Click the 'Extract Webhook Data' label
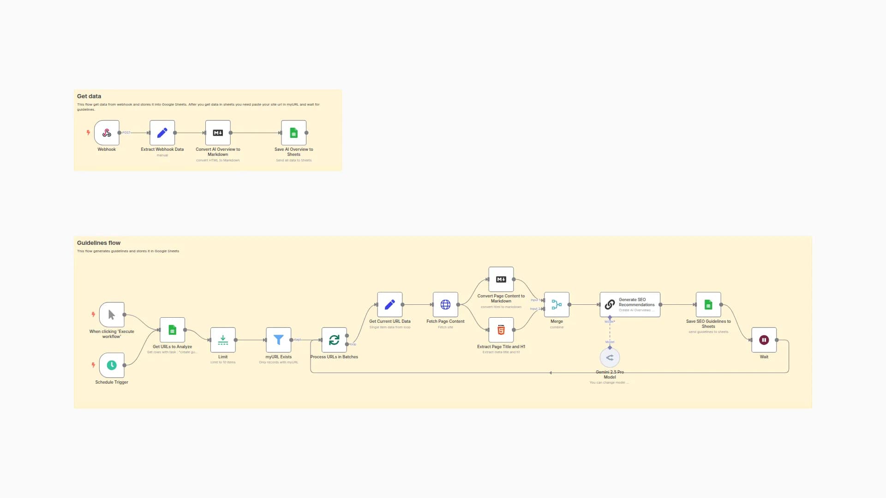886x498 pixels. coord(162,149)
